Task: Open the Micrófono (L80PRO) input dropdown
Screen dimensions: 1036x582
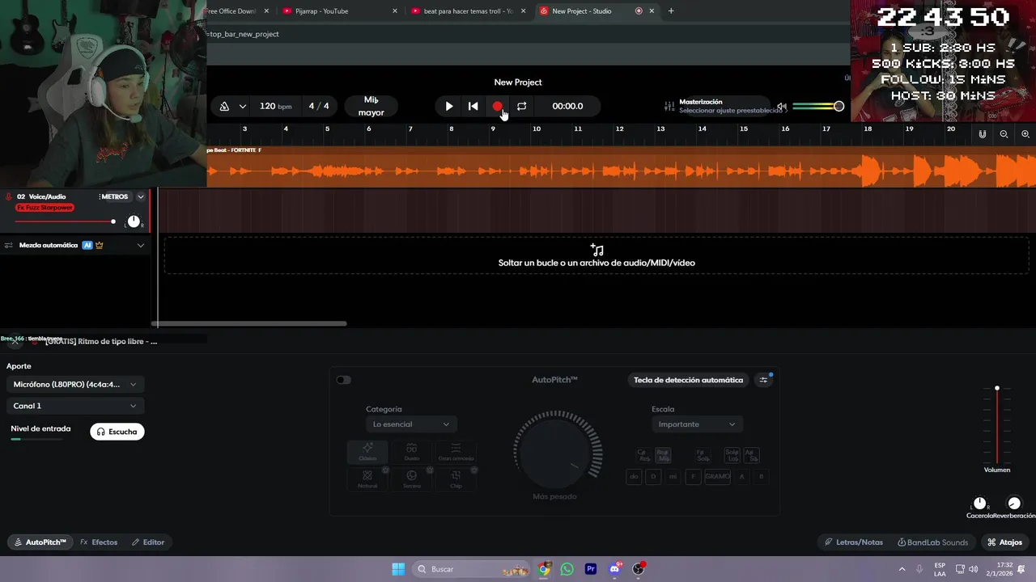Action: pyautogui.click(x=74, y=384)
